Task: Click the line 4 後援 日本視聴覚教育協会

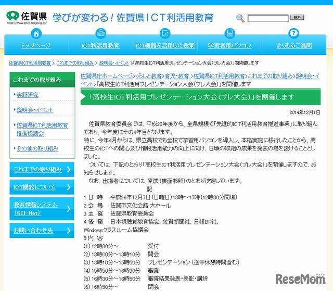Action: pyautogui.click(x=151, y=222)
